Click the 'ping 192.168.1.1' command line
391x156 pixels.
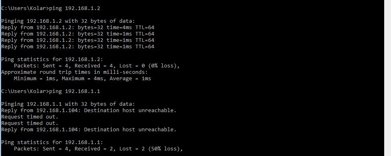click(51, 91)
